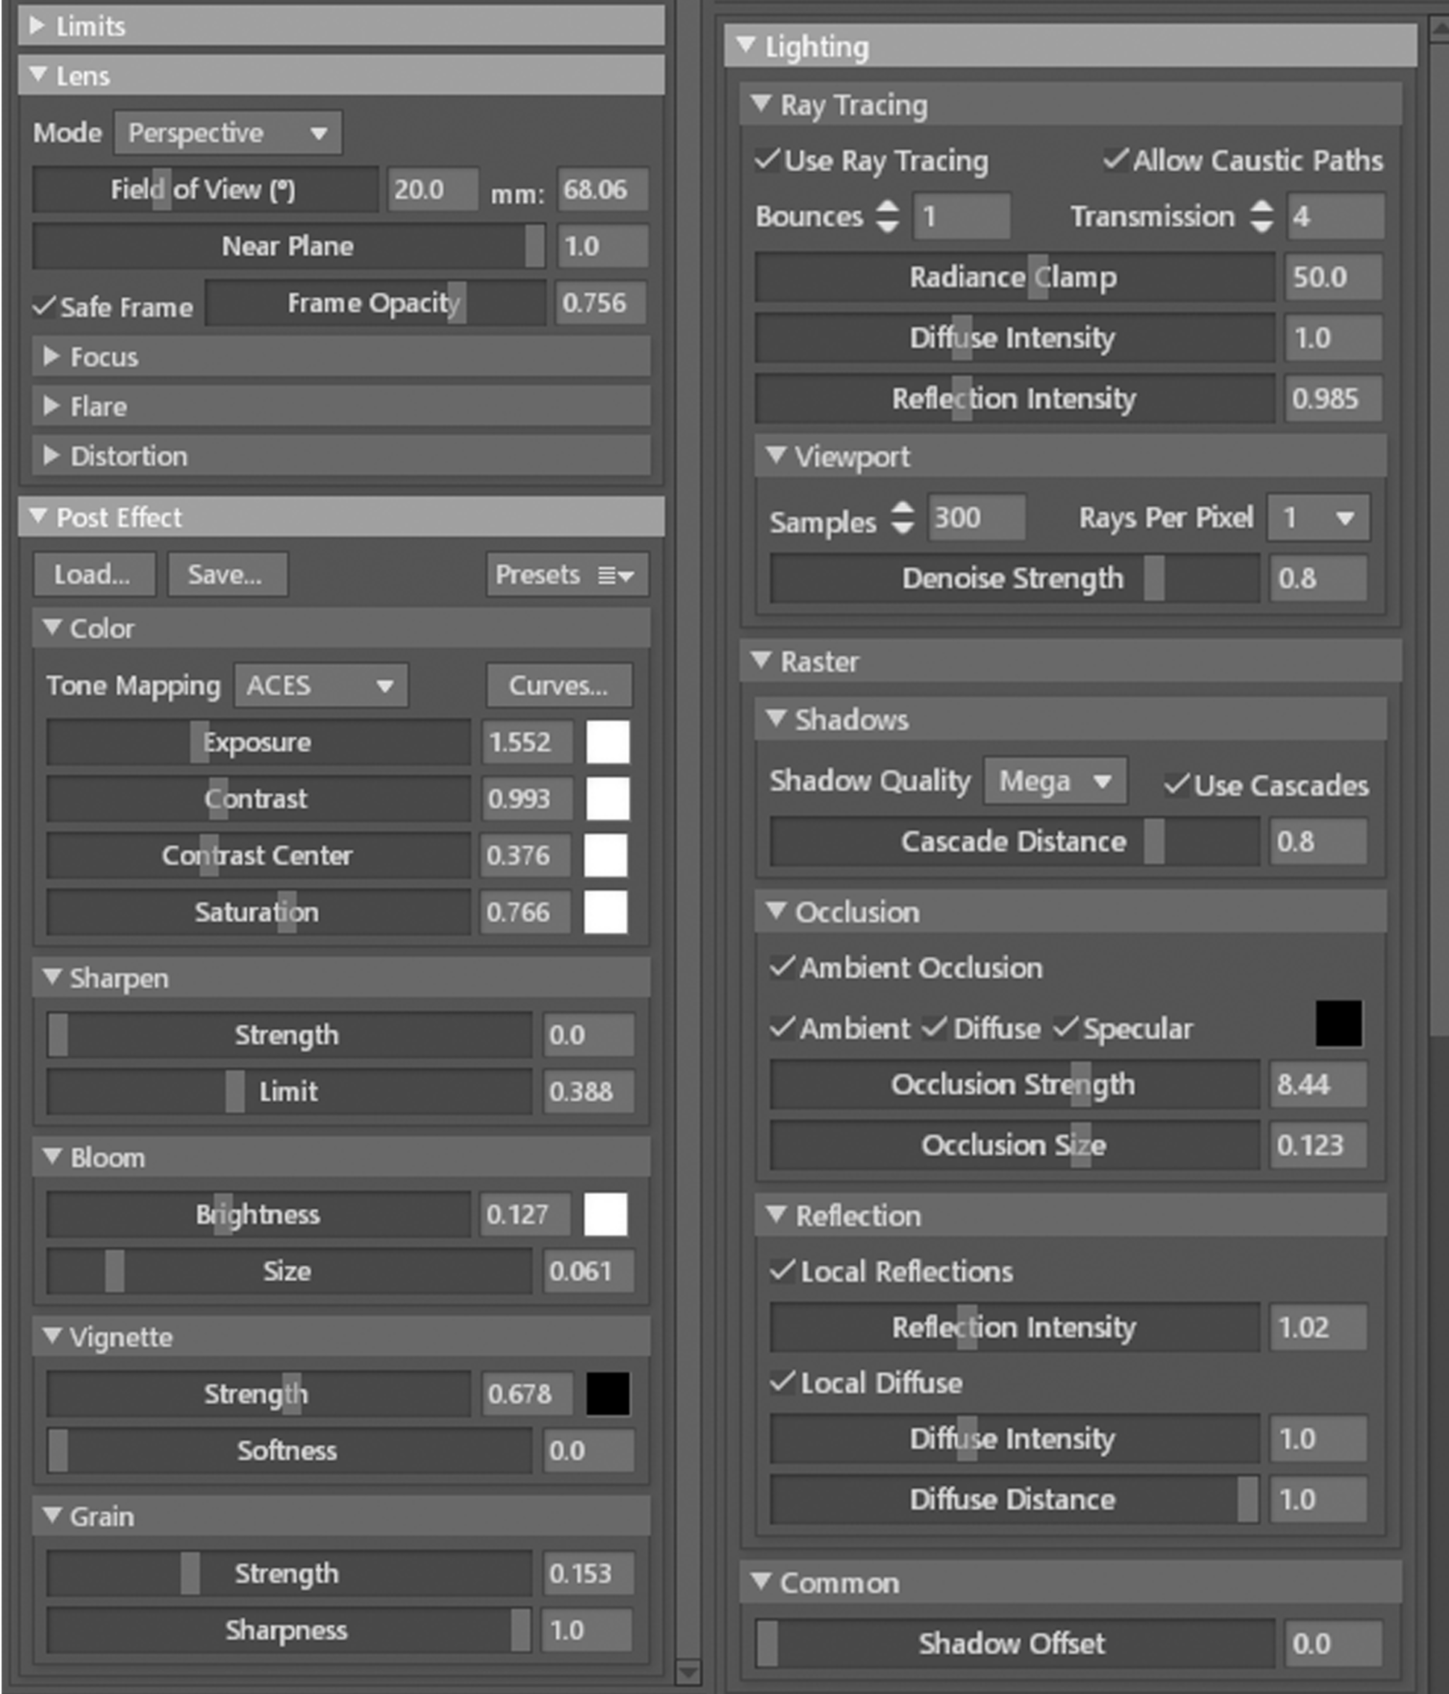Click the Viewport Samples stepper arrows
1449x1694 pixels.
(x=901, y=518)
